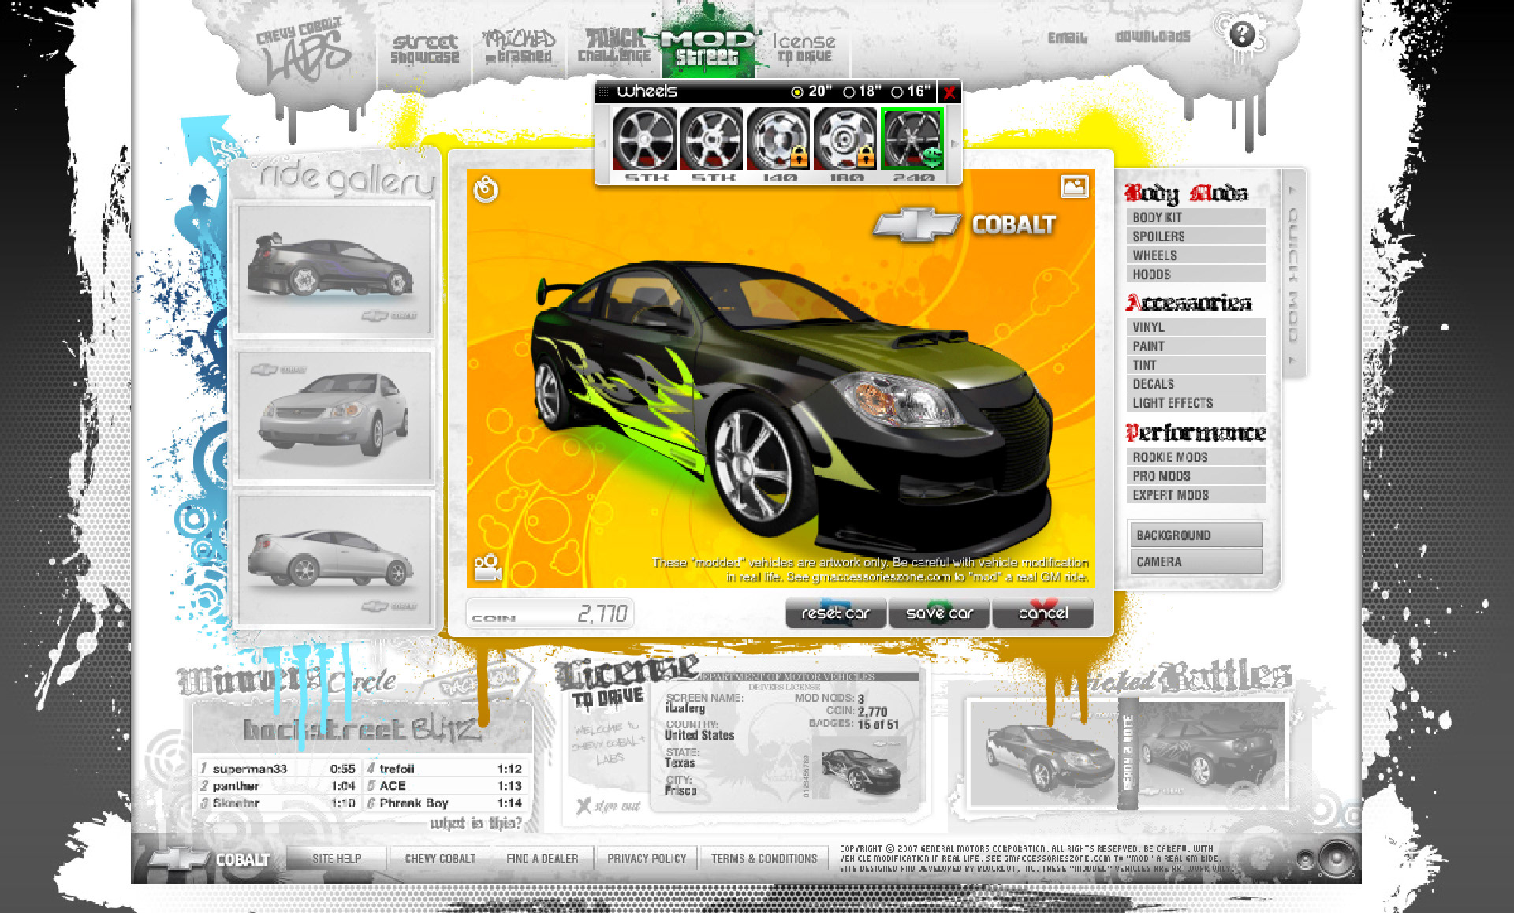The height and width of the screenshot is (913, 1514).
Task: Open Expert Mods performance
Action: click(1195, 495)
